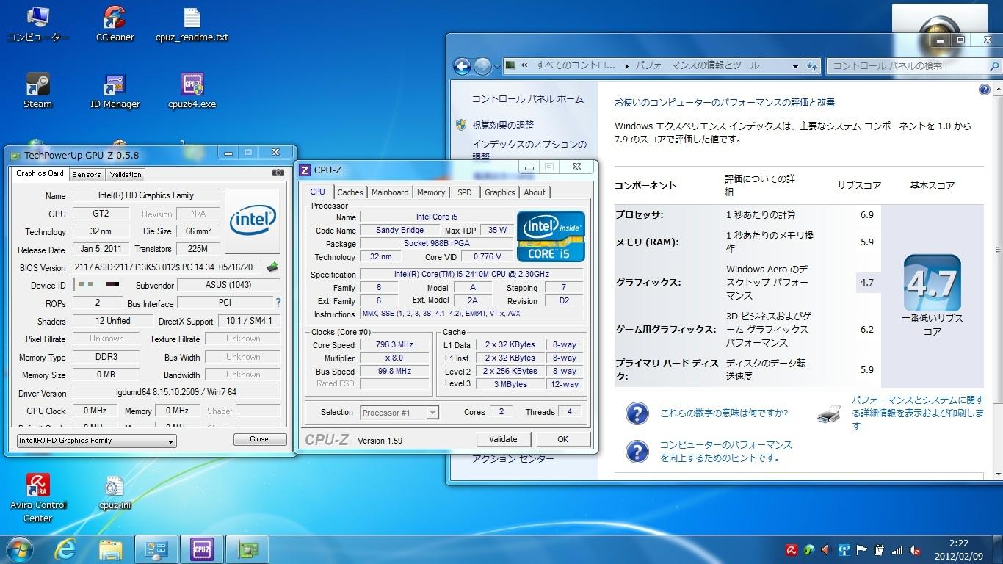
Task: Click the Avira tray icon
Action: [792, 550]
